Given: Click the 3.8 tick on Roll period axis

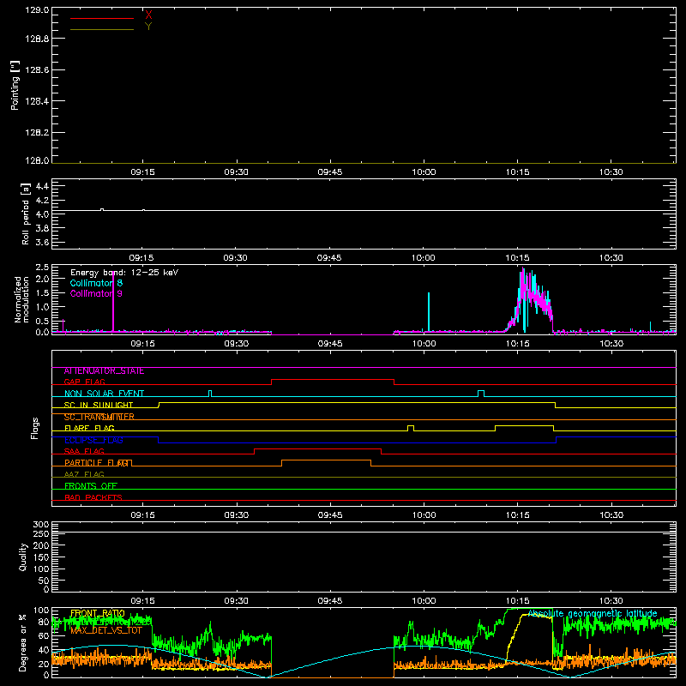Looking at the screenshot, I should click(x=42, y=228).
